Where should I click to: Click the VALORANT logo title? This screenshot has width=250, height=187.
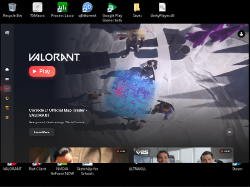point(54,57)
